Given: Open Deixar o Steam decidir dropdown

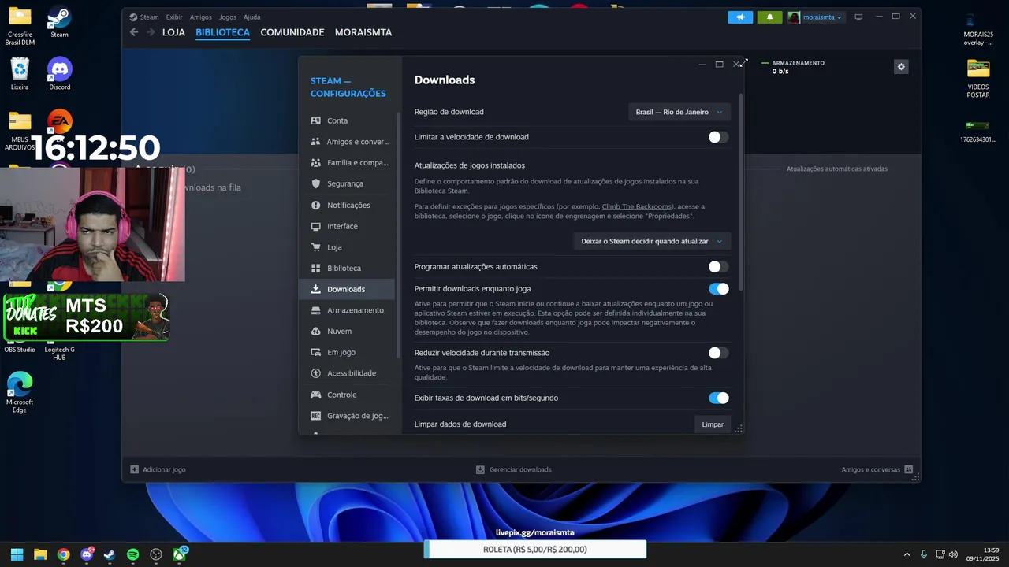Looking at the screenshot, I should 652,241.
